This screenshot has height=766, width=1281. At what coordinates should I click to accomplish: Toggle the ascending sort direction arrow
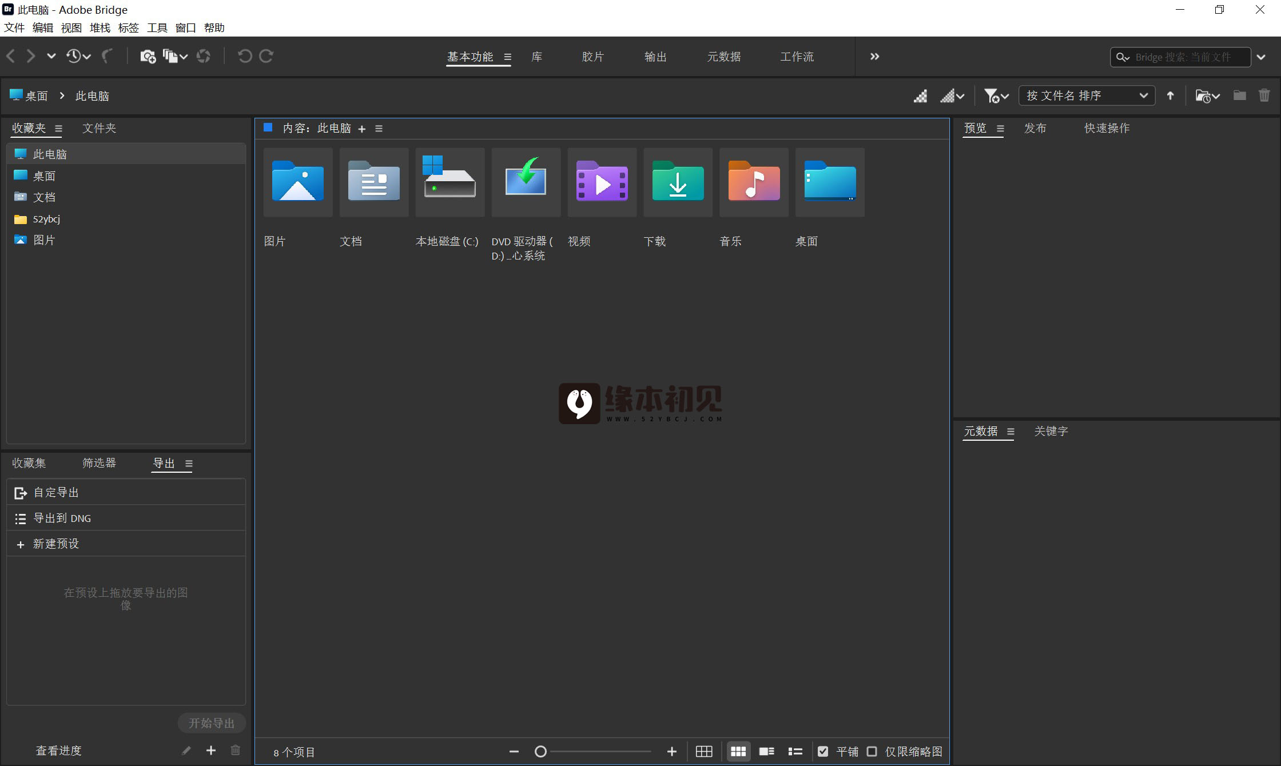[x=1171, y=95]
